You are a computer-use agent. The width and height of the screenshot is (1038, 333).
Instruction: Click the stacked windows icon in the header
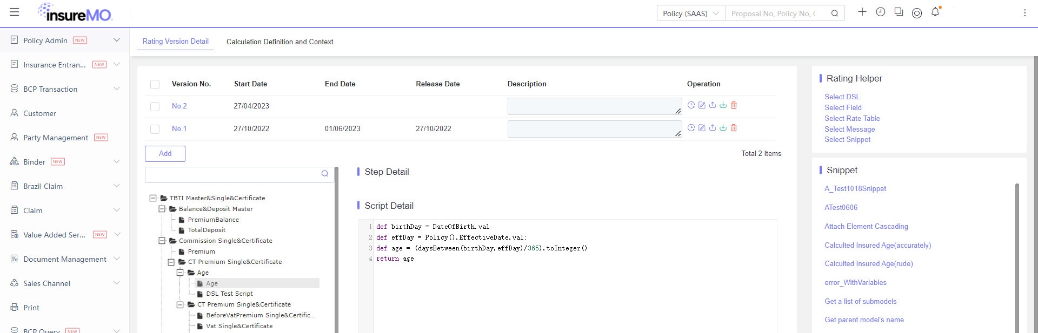pos(899,12)
